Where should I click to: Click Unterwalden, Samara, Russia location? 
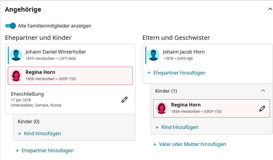pyautogui.click(x=36, y=105)
